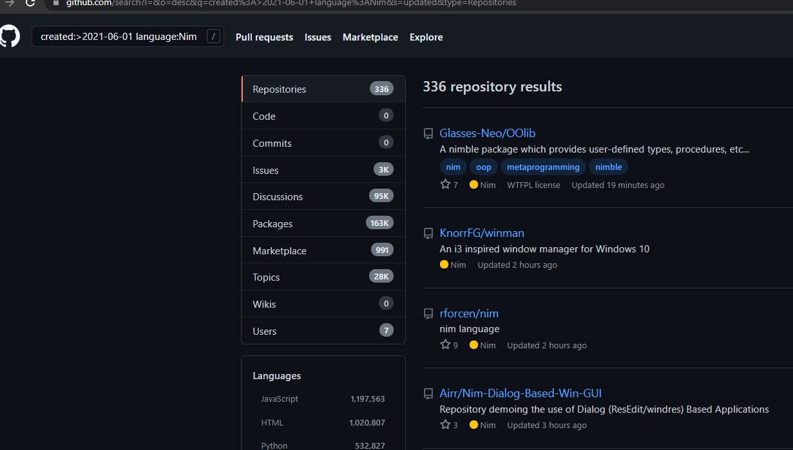Click the yellow Nim language dot for KnorrFG/winman
793x450 pixels.
coord(444,265)
